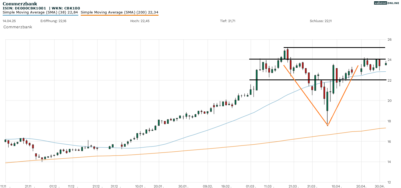Select the WKN: CBK100 text

click(66, 8)
